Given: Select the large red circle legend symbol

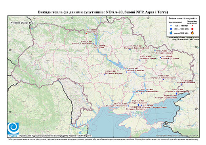Looking at the screenshot, I should [193, 29].
